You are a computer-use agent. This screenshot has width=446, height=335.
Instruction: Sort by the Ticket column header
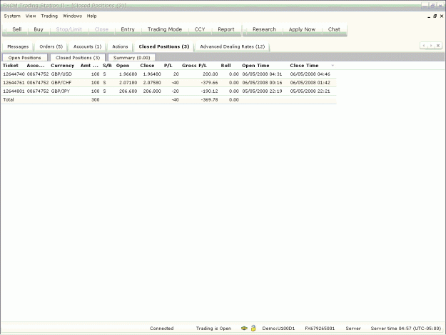tap(11, 66)
